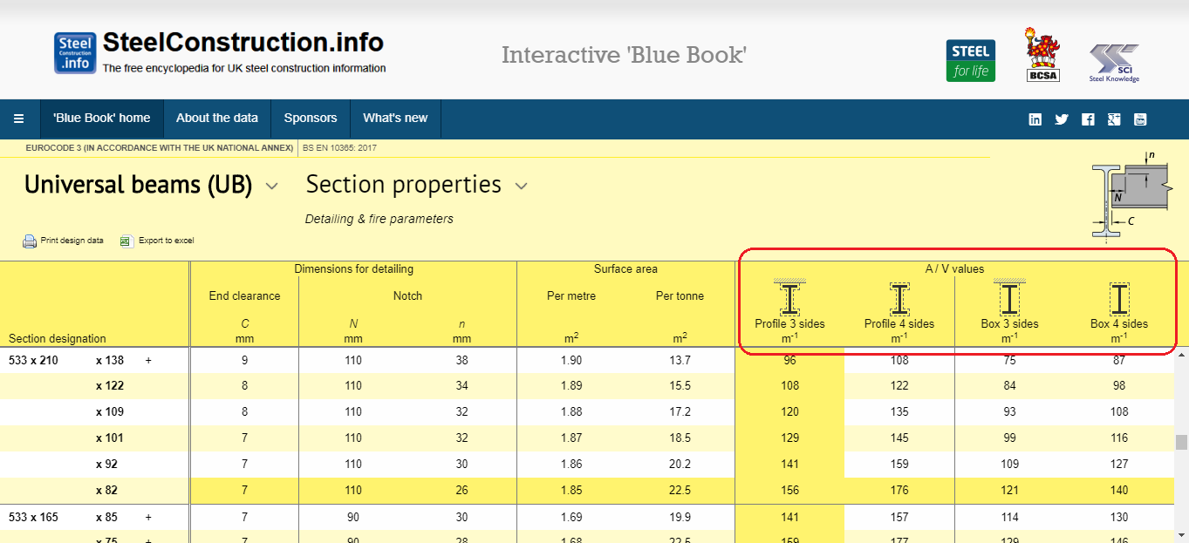
Task: Click the Twitter share icon
Action: click(1062, 119)
